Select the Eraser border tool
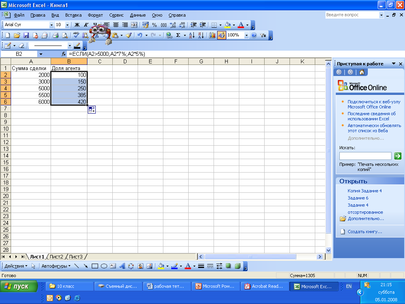 22,46
